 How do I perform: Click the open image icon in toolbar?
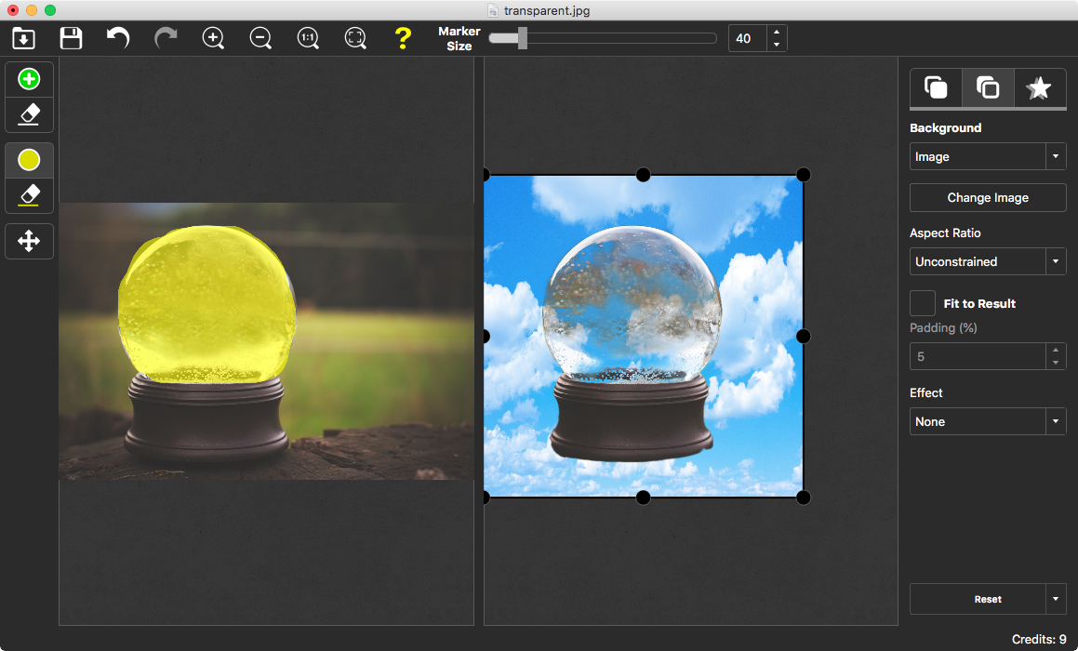[x=23, y=38]
